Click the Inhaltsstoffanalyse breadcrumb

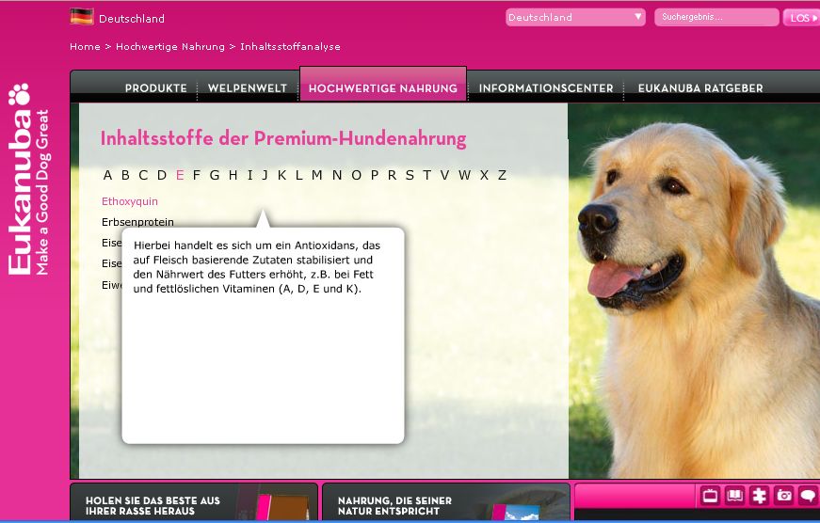[290, 46]
